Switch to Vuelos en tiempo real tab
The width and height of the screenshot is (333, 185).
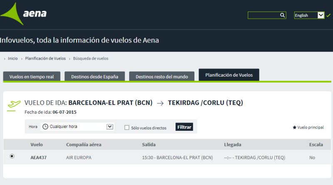[x=32, y=77]
